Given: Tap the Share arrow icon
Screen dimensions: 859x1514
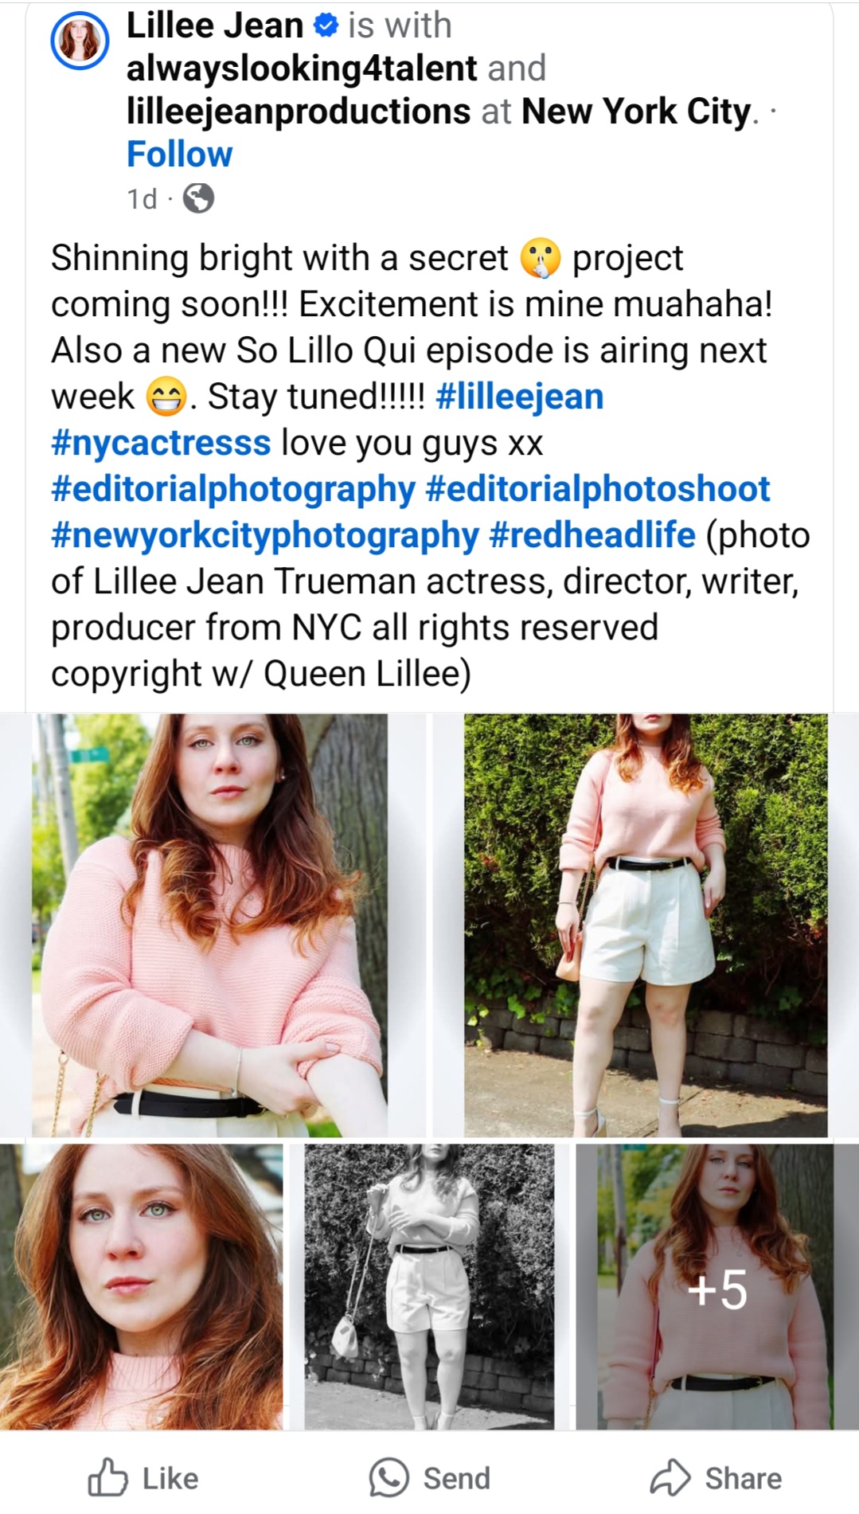Looking at the screenshot, I should pyautogui.click(x=670, y=1477).
